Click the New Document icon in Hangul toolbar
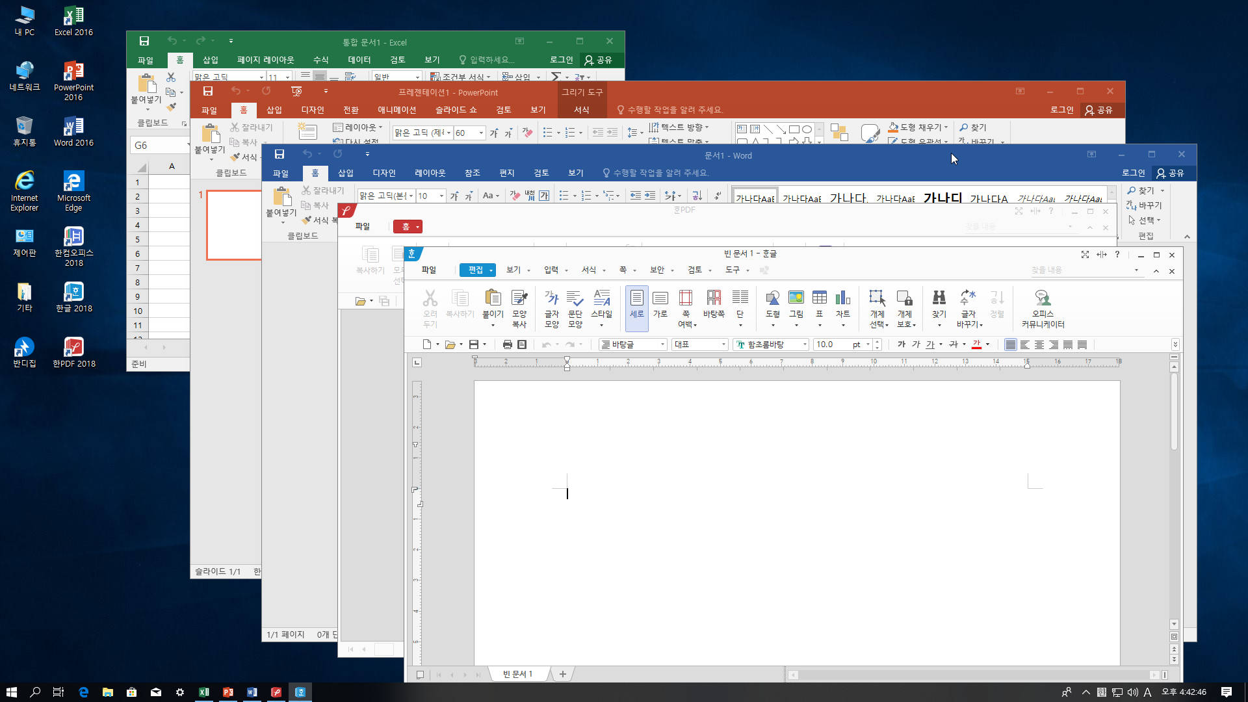The image size is (1248, 702). (427, 344)
